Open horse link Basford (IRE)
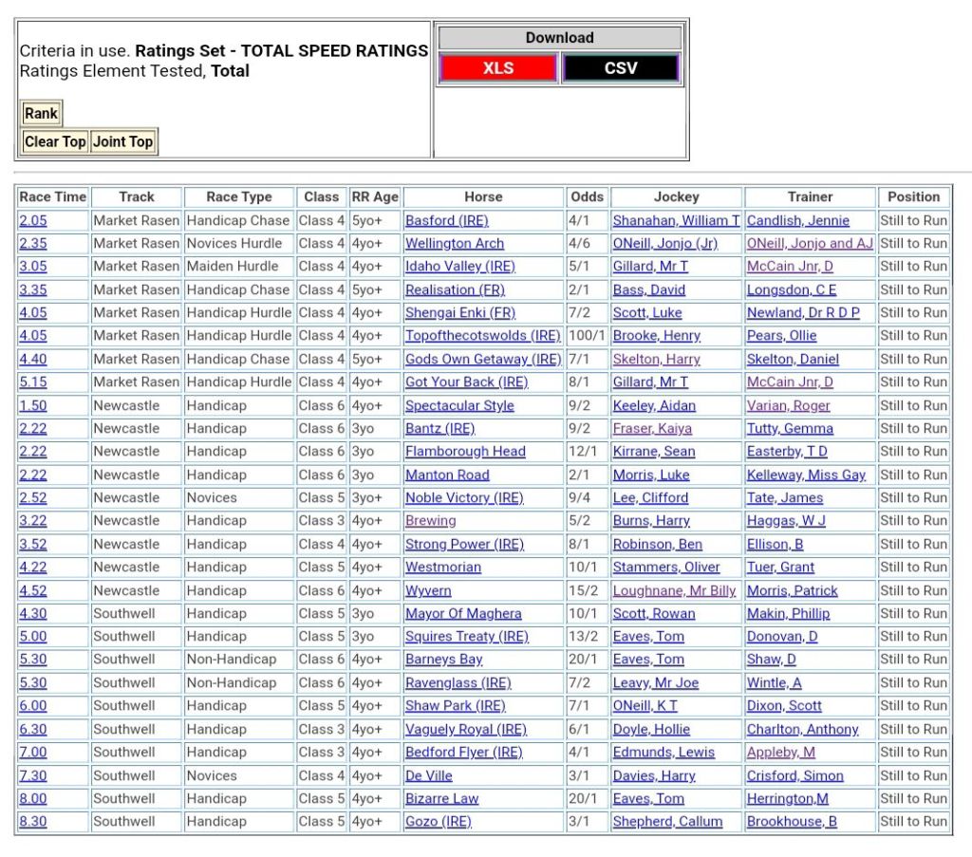Image resolution: width=972 pixels, height=857 pixels. click(446, 220)
